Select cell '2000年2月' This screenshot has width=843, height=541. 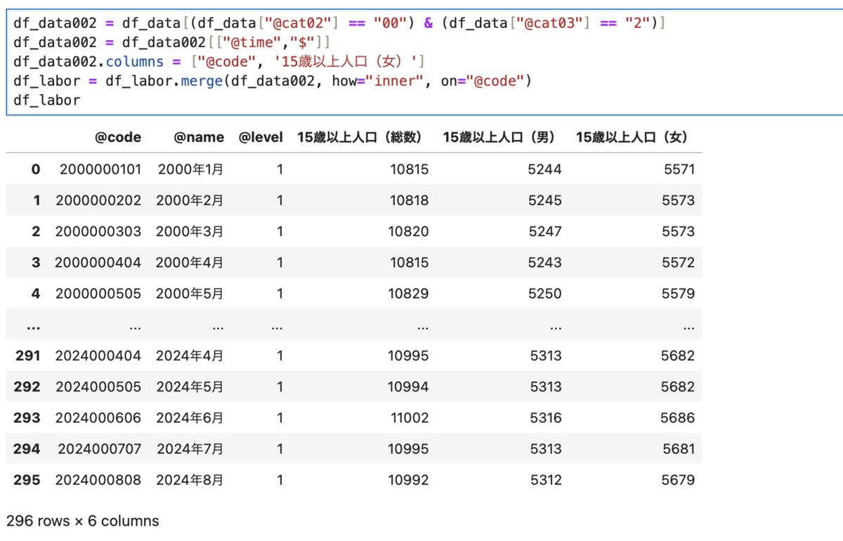190,200
